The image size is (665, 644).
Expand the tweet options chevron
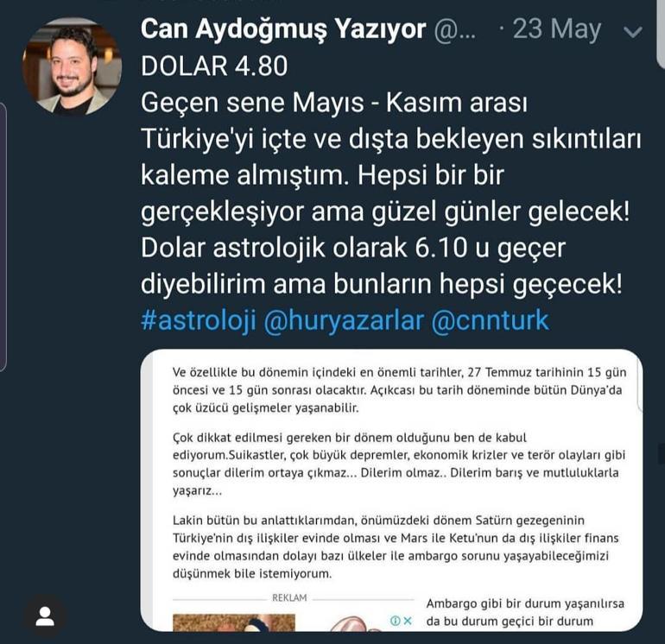(x=633, y=32)
